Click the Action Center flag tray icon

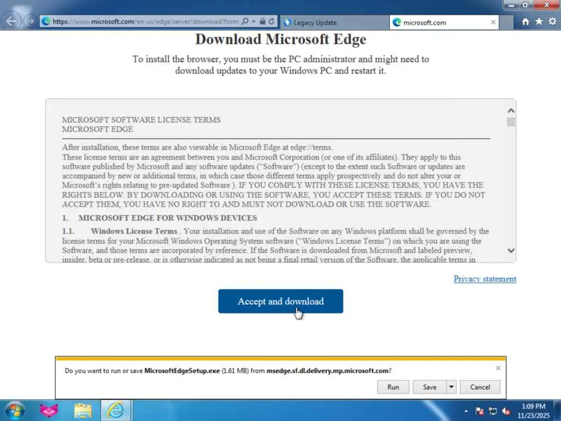480,411
